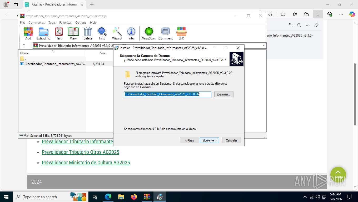Show hidden system tray icons chevron

pos(305,196)
